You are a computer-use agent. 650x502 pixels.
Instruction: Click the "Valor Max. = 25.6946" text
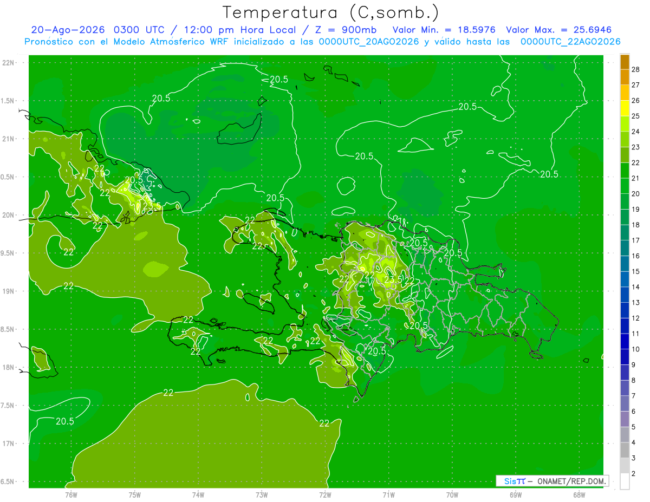[558, 30]
